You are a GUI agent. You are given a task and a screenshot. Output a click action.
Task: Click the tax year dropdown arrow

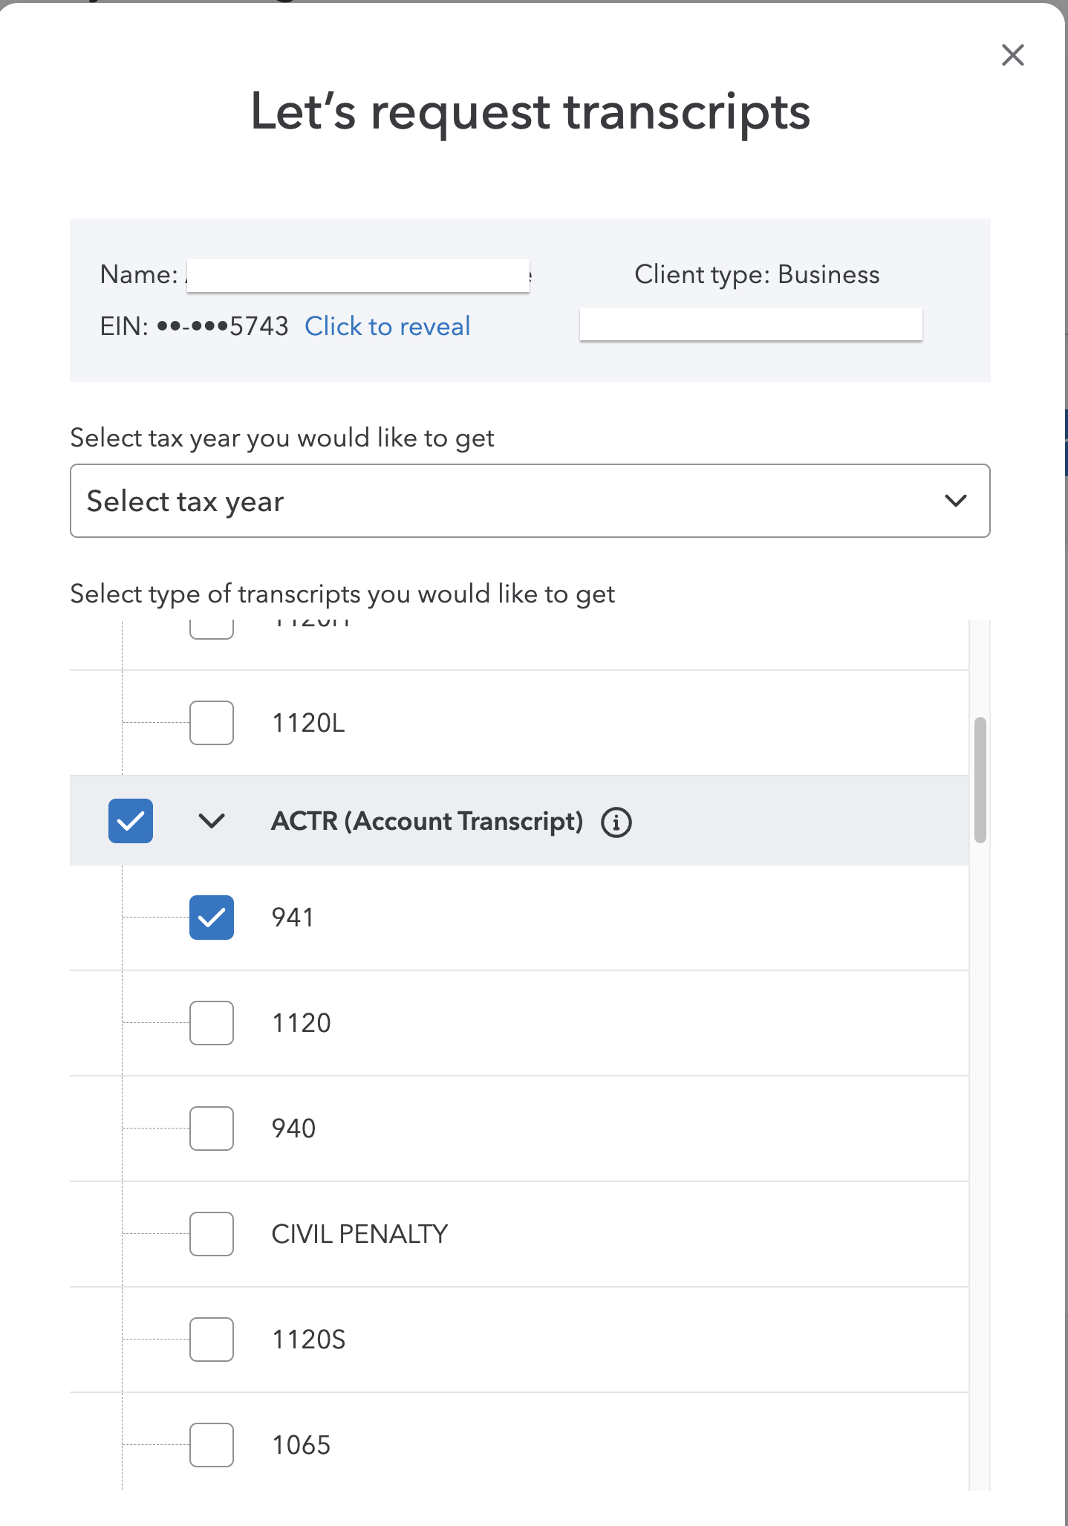955,501
